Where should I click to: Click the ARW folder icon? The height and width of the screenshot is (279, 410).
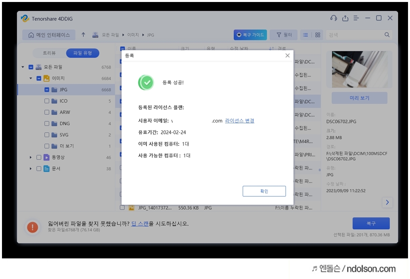click(x=54, y=112)
